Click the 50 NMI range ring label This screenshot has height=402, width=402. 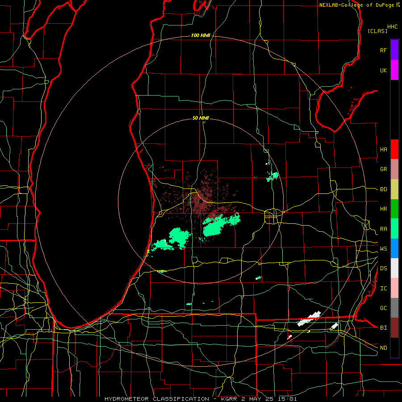tap(201, 118)
